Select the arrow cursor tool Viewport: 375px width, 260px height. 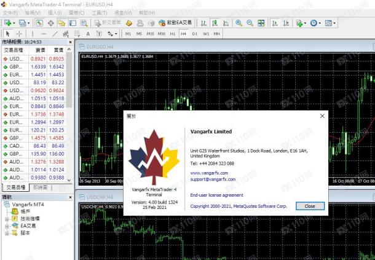click(7, 34)
